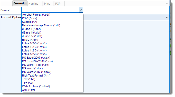Activate the Format tab
Screen dimensions: 175x97
(20, 3)
